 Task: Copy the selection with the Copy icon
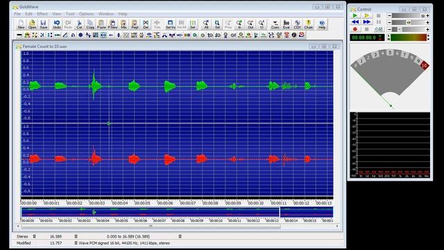click(90, 24)
